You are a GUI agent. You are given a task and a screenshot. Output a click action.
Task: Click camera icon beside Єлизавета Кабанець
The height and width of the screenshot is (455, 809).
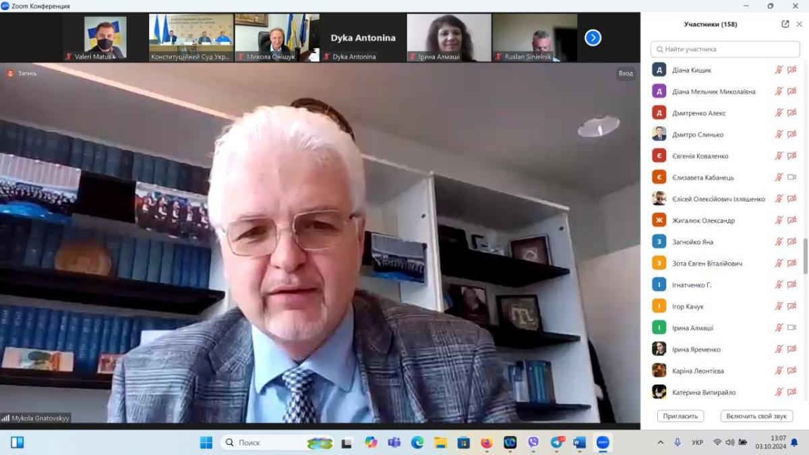point(791,177)
